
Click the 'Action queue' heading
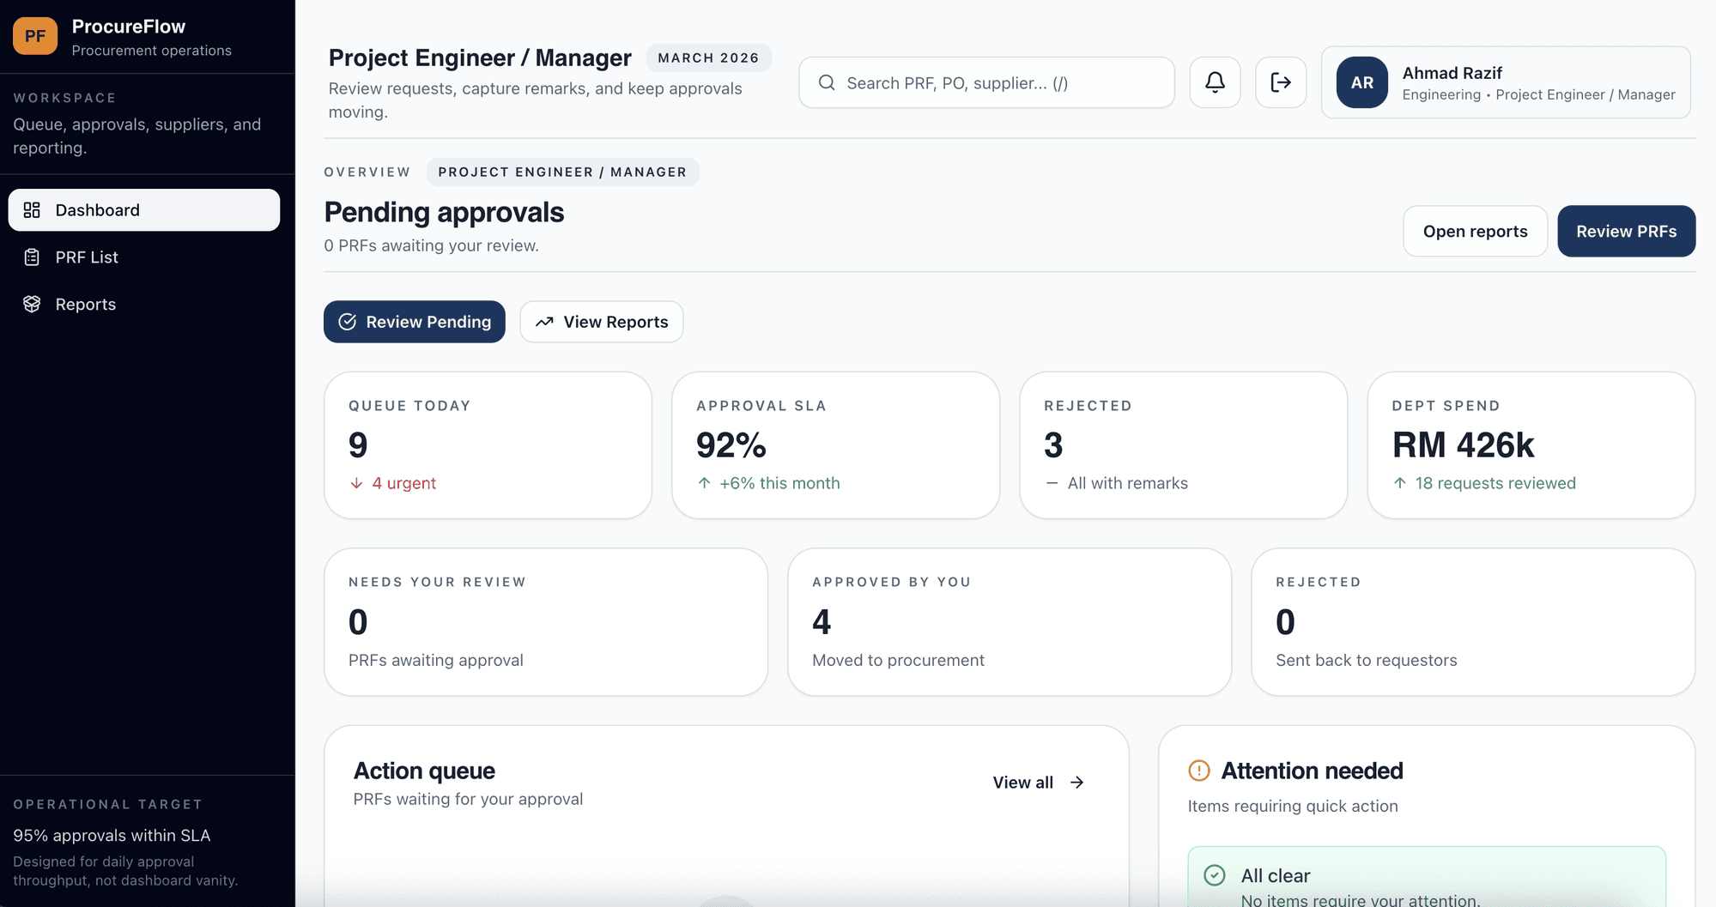pyautogui.click(x=424, y=771)
